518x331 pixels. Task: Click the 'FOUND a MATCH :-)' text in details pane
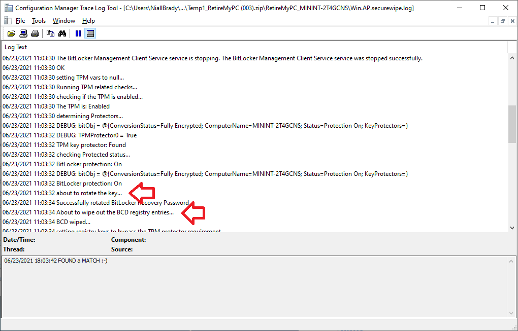click(x=83, y=261)
